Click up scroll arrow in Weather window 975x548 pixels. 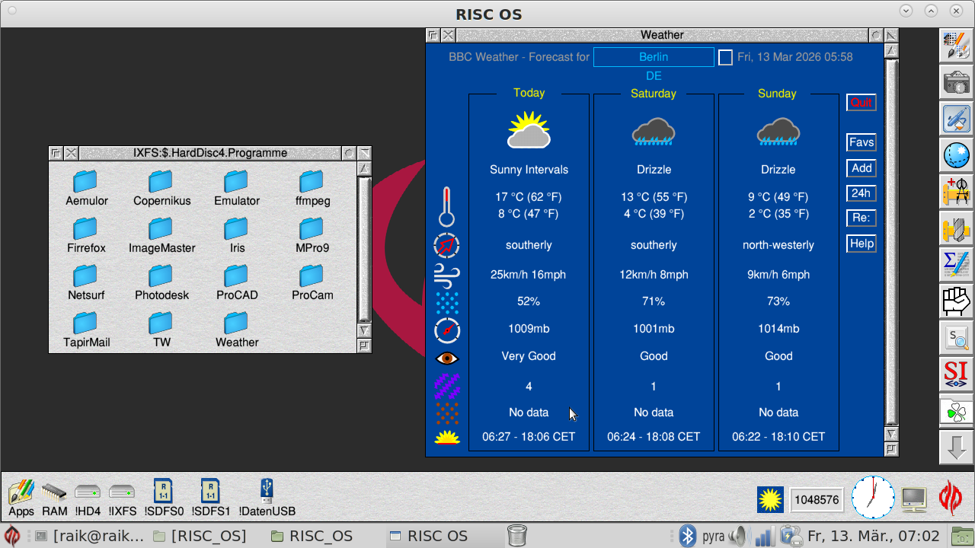pos(891,50)
